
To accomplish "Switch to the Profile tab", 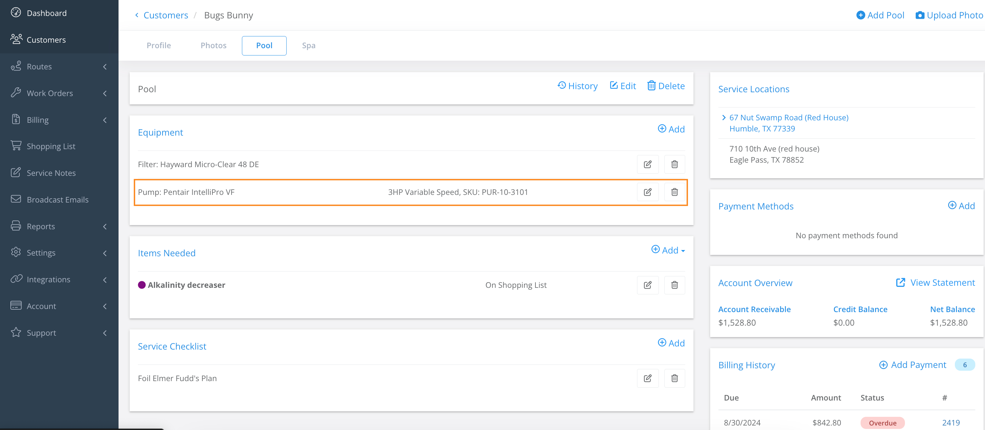I will tap(159, 45).
